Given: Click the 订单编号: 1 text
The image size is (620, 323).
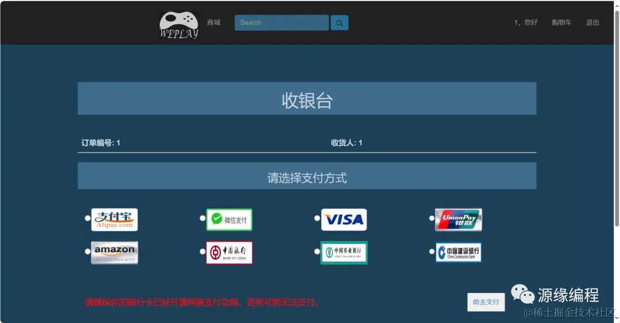Looking at the screenshot, I should point(100,143).
